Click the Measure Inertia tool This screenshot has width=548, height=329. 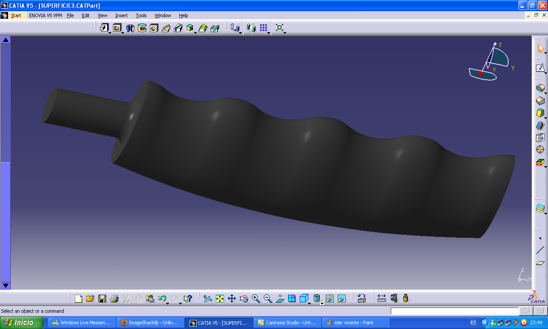pyautogui.click(x=406, y=299)
